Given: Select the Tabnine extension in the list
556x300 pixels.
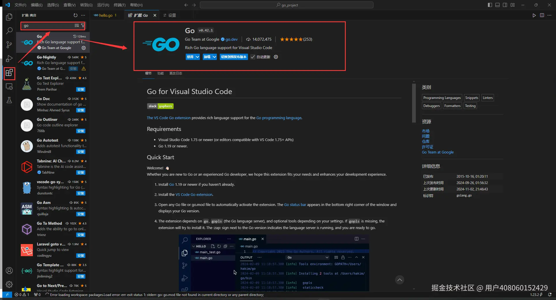Looking at the screenshot, I should click(x=53, y=167).
